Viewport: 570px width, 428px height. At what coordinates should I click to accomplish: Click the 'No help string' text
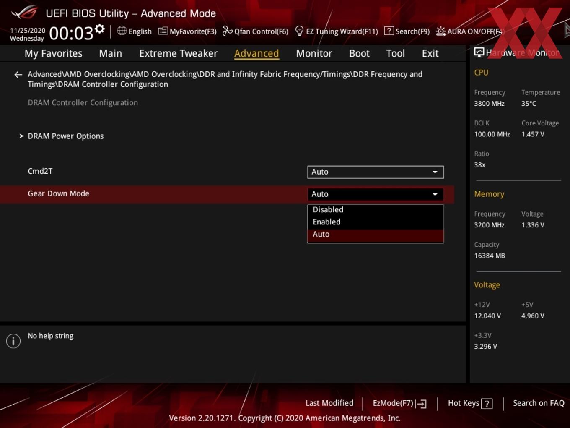51,336
